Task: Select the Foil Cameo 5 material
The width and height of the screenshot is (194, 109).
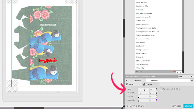Action: [141, 43]
